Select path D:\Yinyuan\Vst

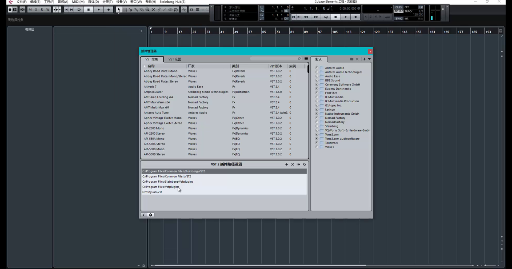pyautogui.click(x=224, y=192)
